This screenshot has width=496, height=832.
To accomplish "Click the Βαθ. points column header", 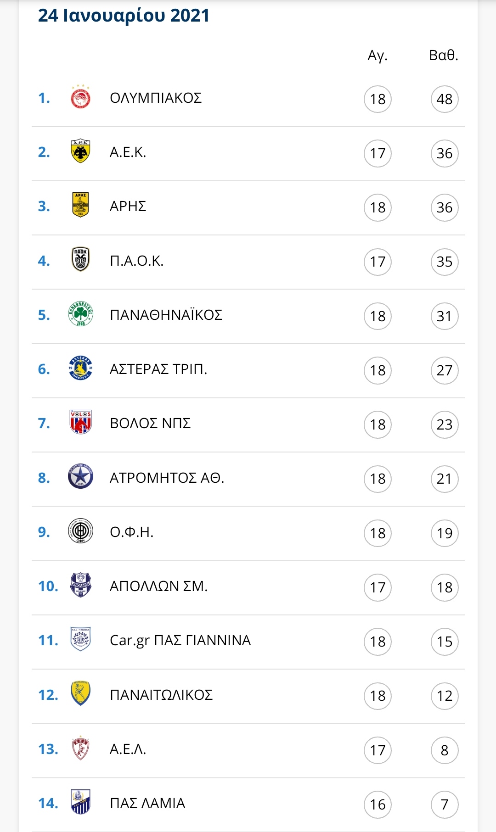I will tap(444, 55).
